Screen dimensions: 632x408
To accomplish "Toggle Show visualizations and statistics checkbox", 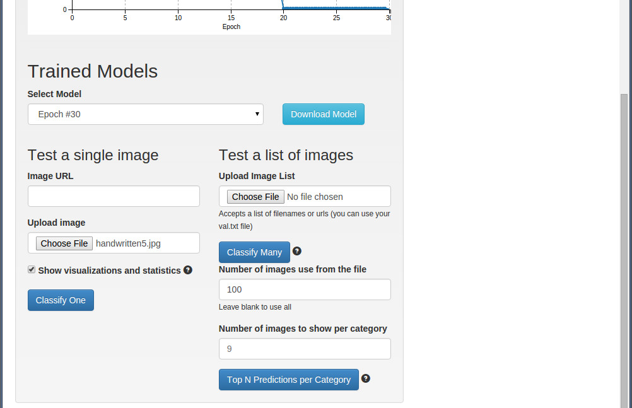I will (32, 270).
